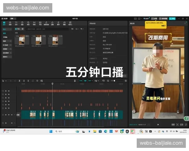The height and width of the screenshot is (151, 189).
Task: Play the preview with the play button
Action: click(x=158, y=125)
